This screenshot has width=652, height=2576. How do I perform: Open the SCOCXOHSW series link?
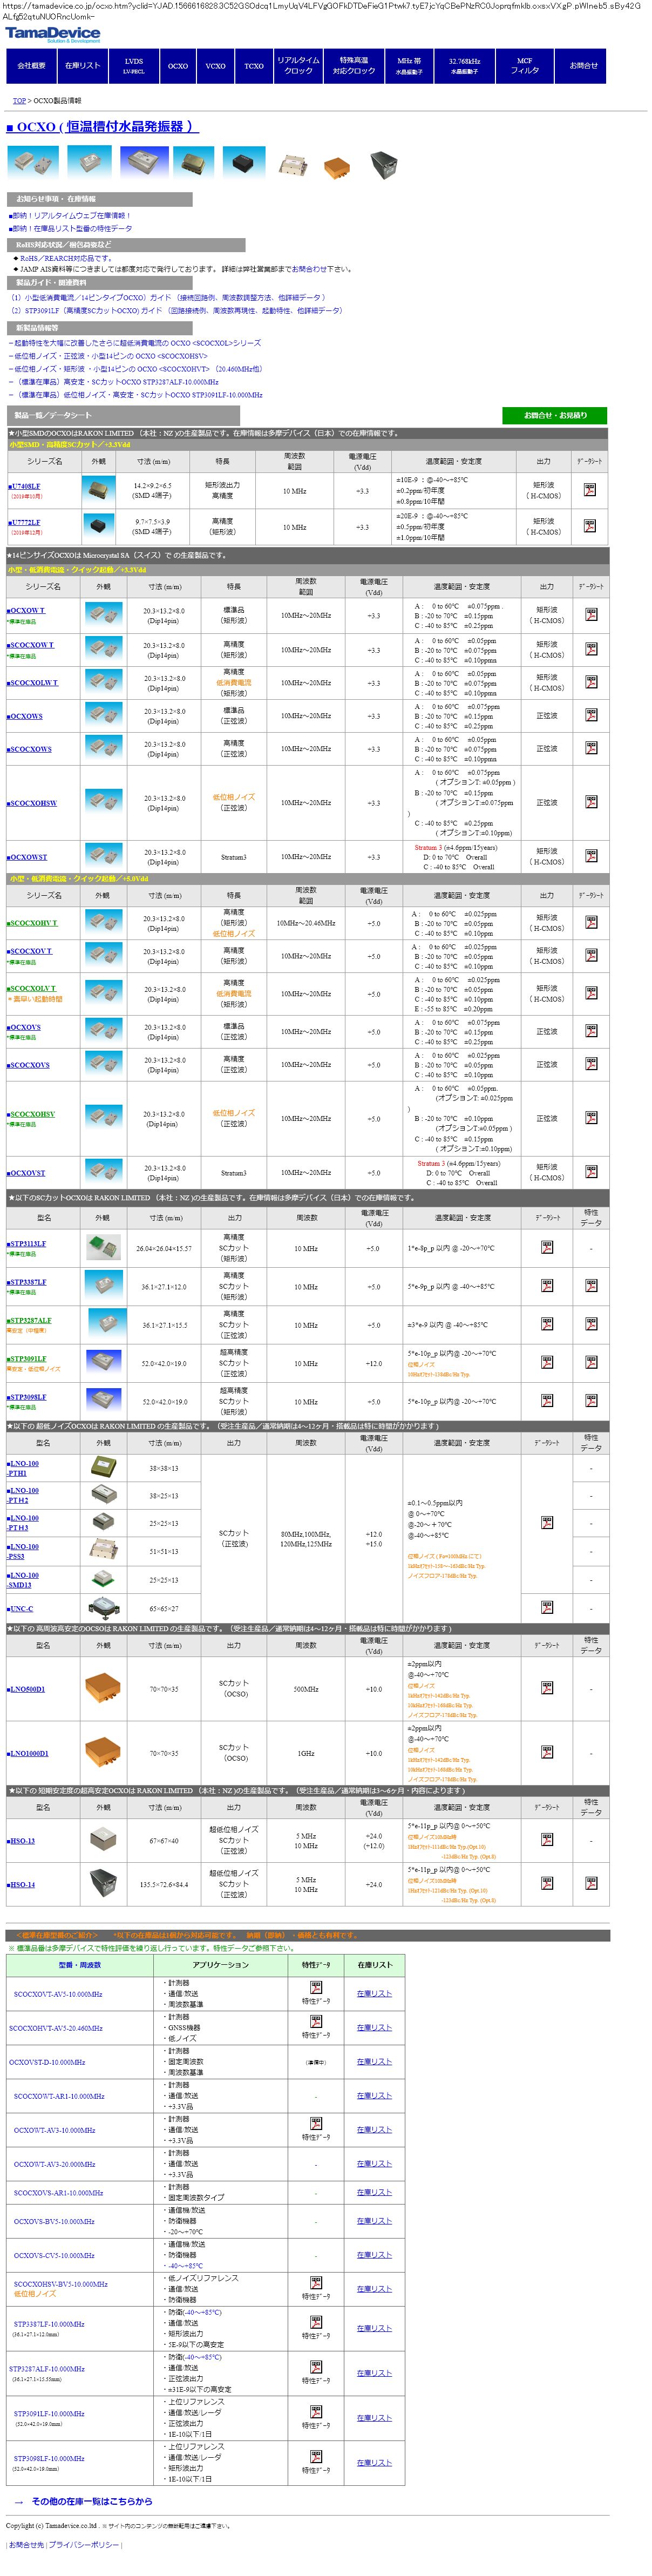[33, 803]
